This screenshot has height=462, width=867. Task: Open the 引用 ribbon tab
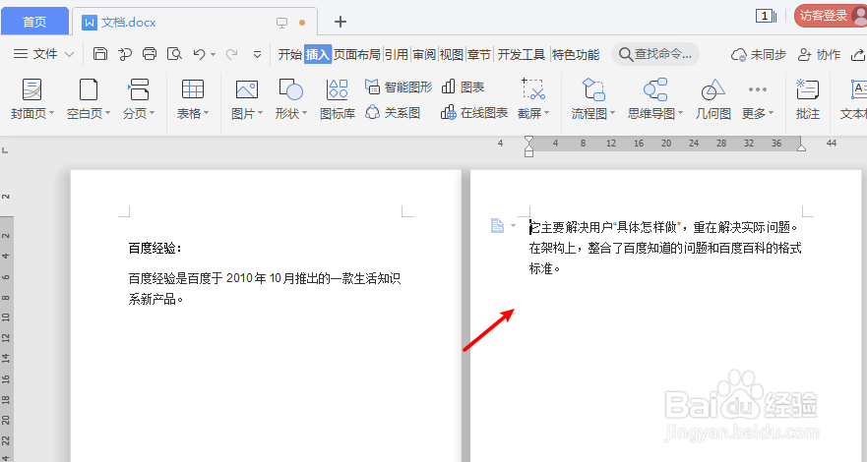[x=397, y=54]
